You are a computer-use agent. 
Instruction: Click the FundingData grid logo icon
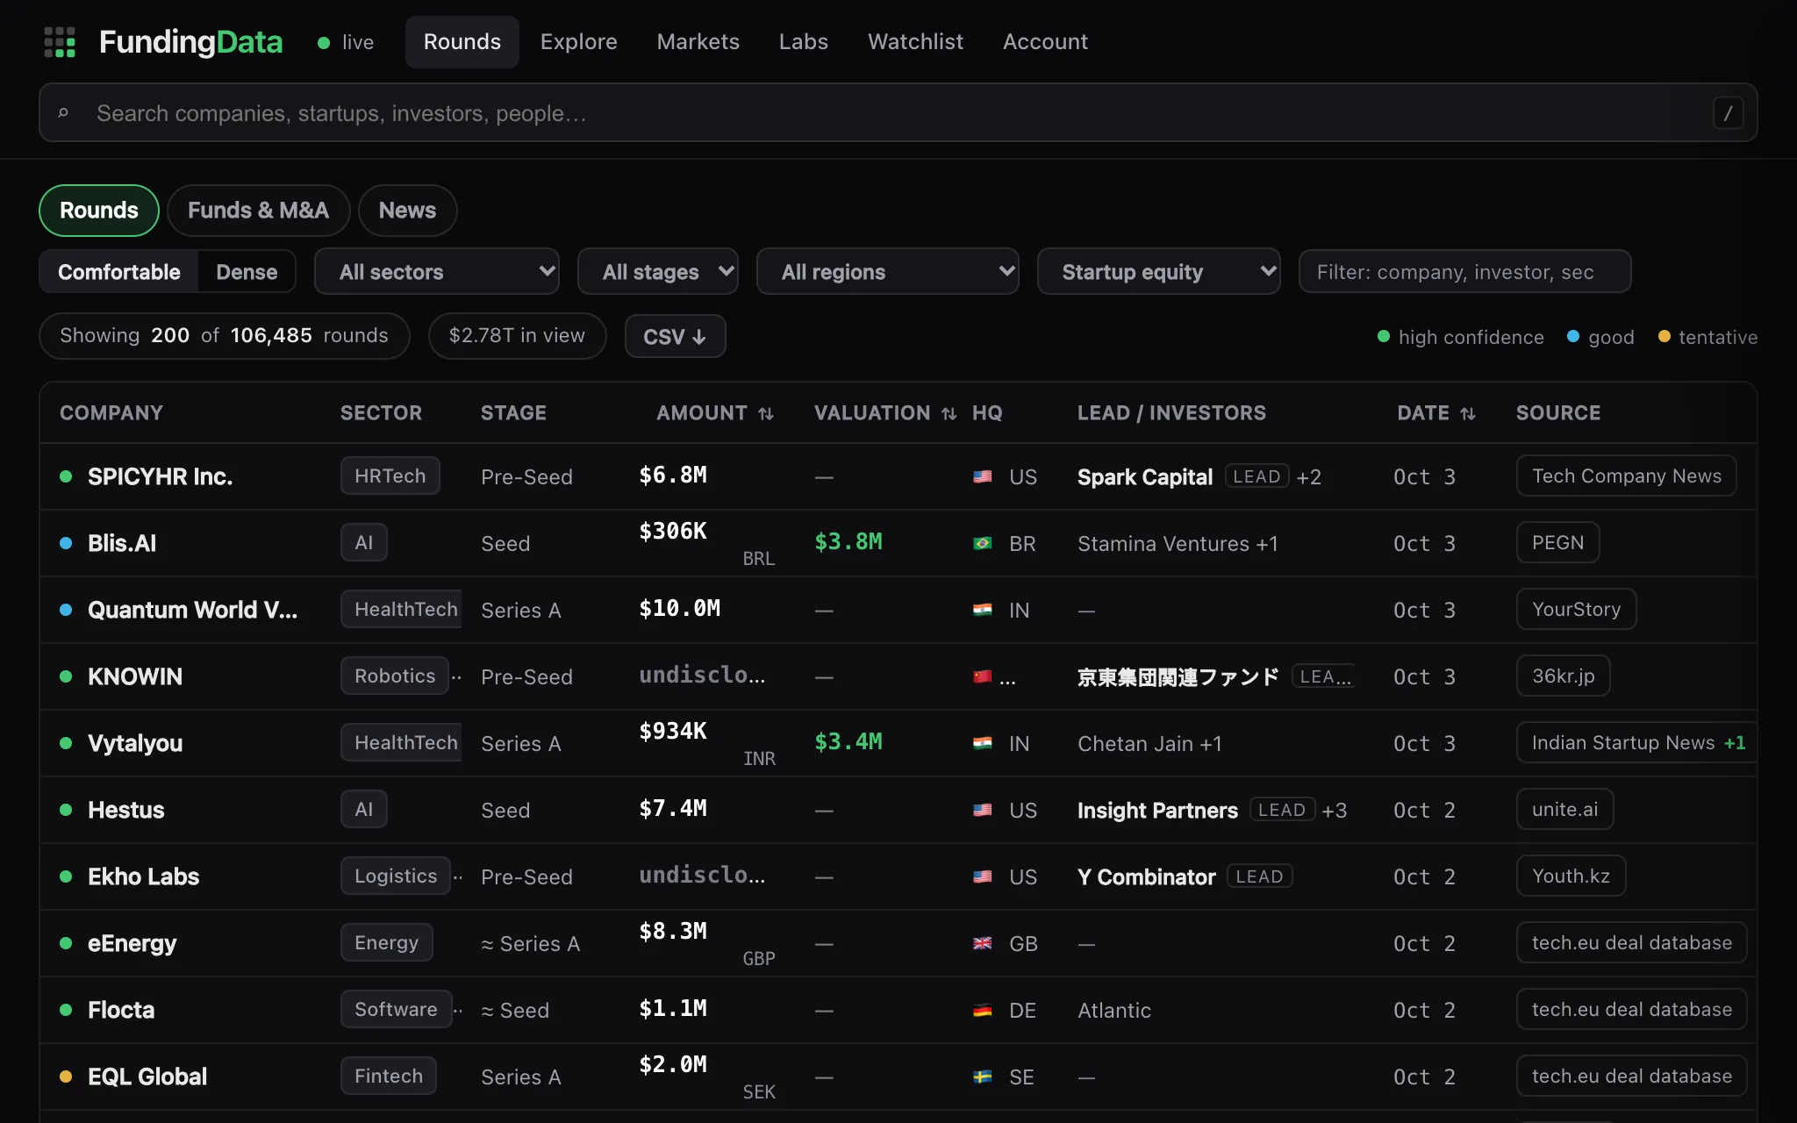coord(60,42)
